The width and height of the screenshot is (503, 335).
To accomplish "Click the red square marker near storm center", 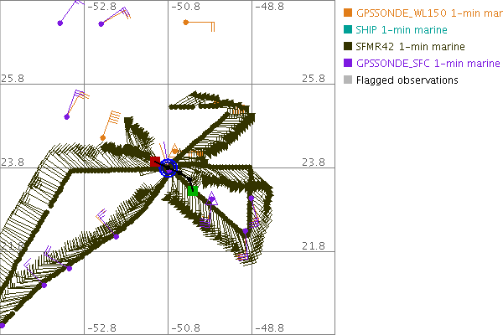I will [x=155, y=162].
